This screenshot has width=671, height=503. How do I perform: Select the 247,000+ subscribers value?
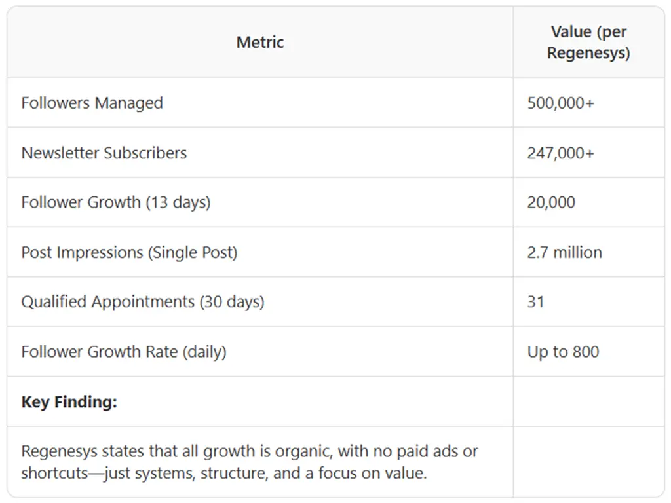[561, 153]
